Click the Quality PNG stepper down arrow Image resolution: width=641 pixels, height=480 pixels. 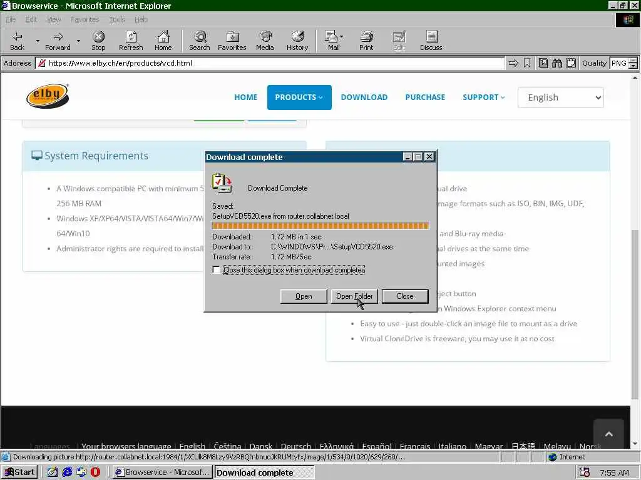[633, 66]
